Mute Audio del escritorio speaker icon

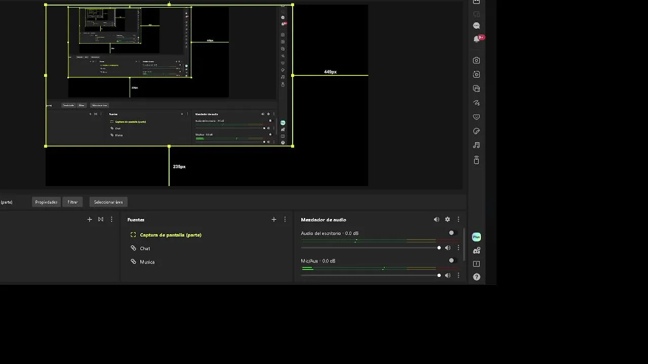[448, 248]
